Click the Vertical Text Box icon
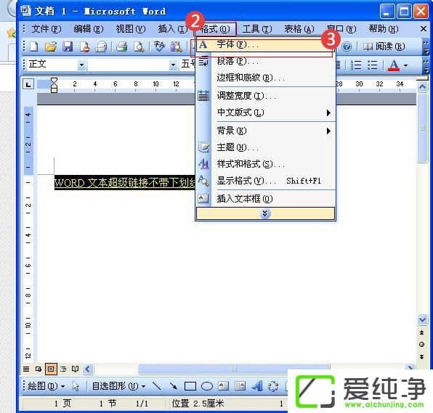This screenshot has height=413, width=433. click(x=240, y=386)
